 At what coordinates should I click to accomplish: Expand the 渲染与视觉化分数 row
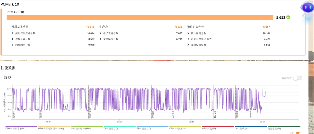189,39
